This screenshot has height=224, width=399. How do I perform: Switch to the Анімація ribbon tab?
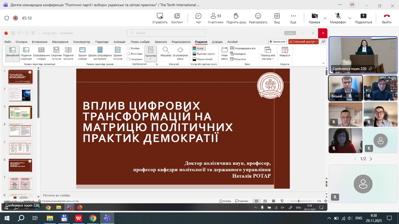coord(119,42)
